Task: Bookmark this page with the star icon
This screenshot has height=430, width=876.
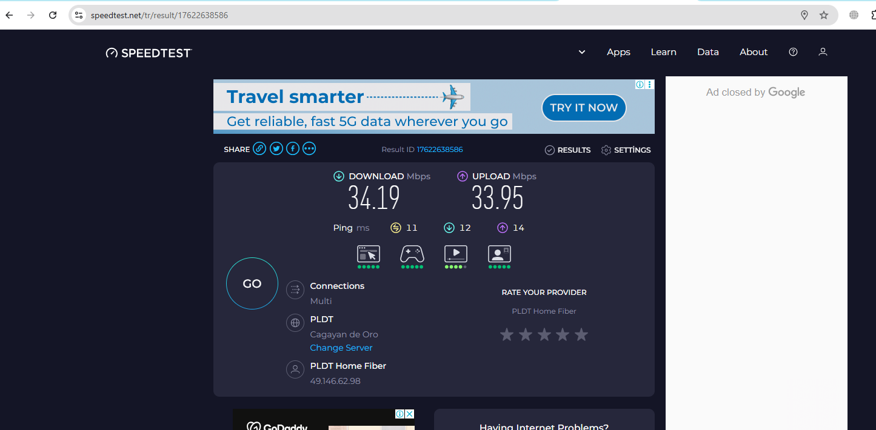Action: (824, 15)
